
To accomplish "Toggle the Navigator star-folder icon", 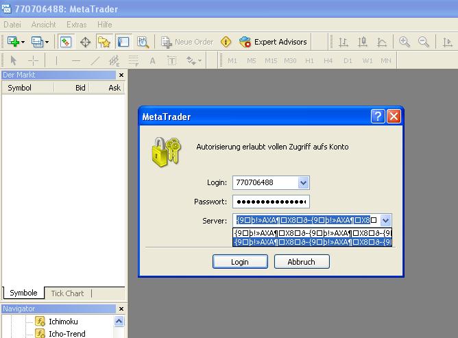I will click(104, 42).
